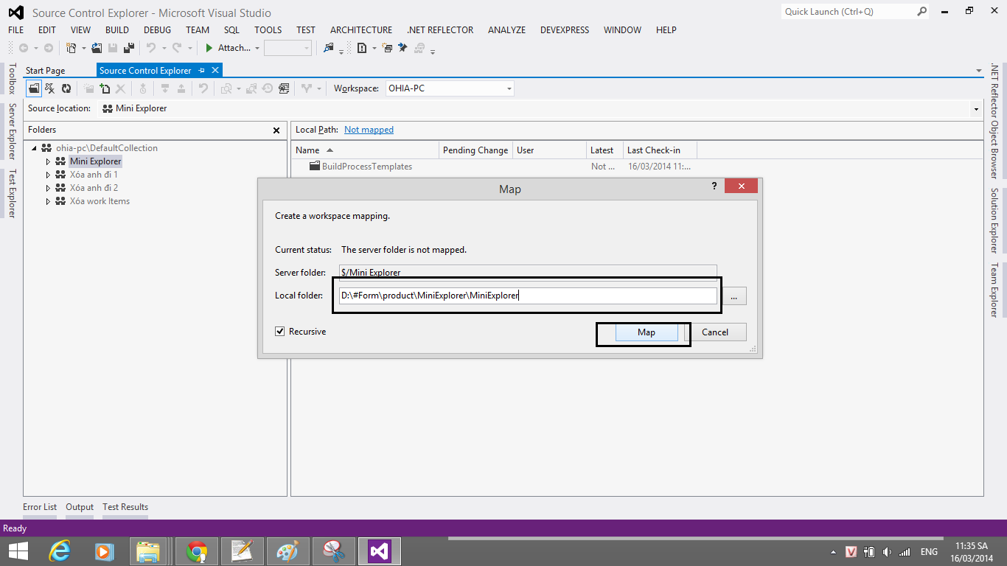
Task: Open the BUILD menu
Action: click(x=117, y=30)
